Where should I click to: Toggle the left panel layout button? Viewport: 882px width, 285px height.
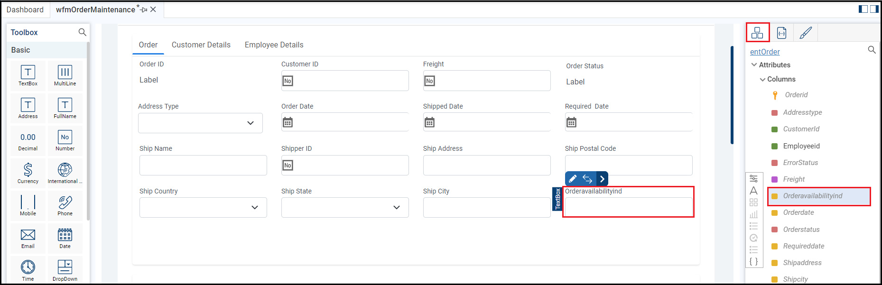[x=863, y=9]
